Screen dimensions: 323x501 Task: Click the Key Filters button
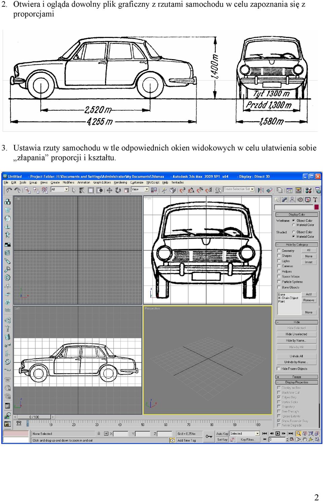click(x=248, y=440)
